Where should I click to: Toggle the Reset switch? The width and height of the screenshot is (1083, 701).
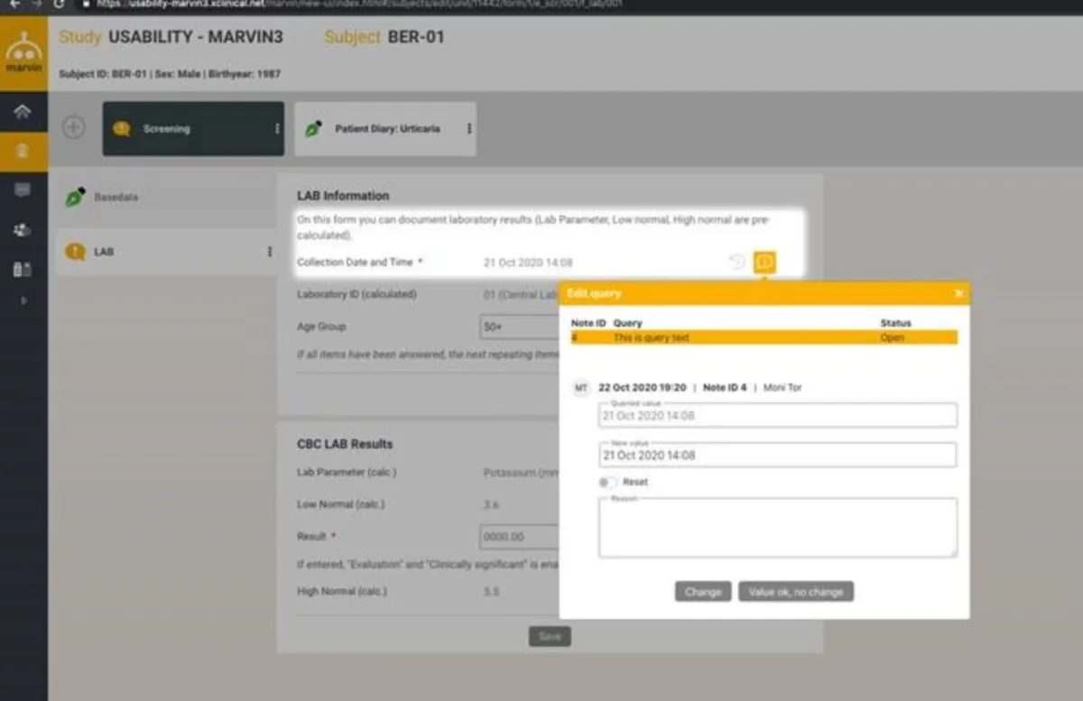pos(609,482)
